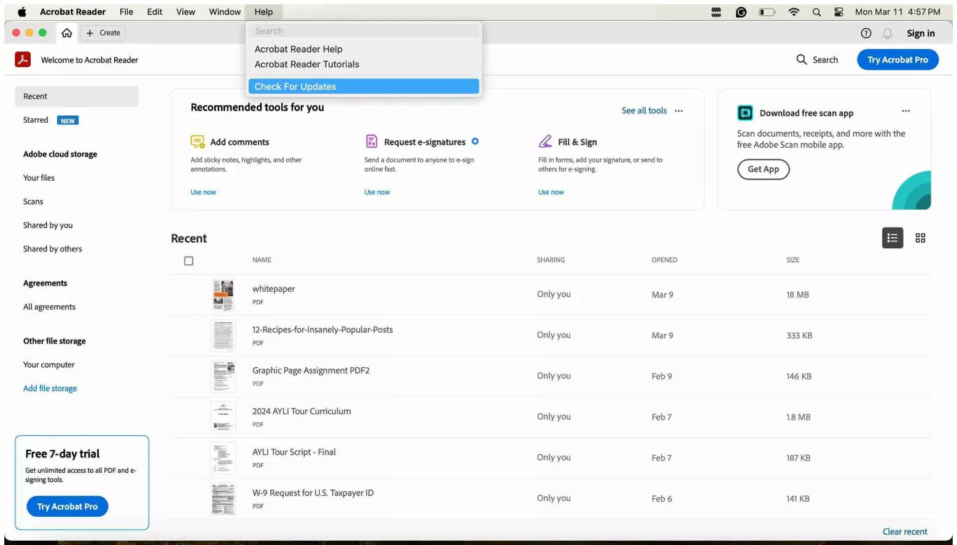Select Starred in the sidebar
957x545 pixels.
36,120
